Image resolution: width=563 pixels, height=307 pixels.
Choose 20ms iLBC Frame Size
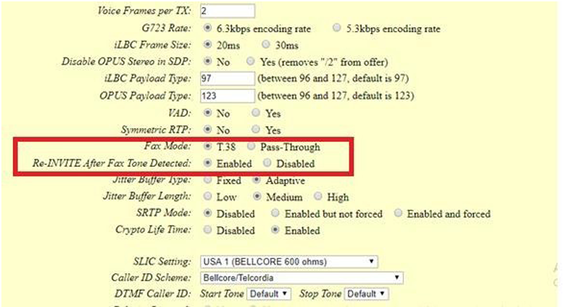click(x=207, y=45)
